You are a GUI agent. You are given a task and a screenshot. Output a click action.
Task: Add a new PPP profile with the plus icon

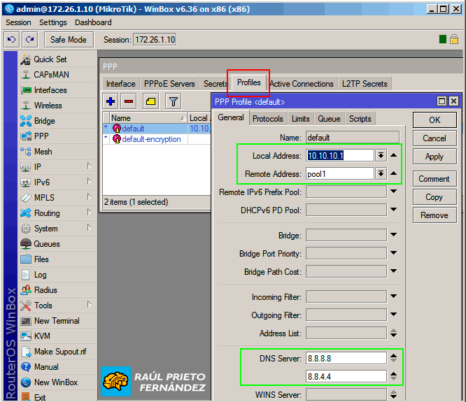point(111,102)
